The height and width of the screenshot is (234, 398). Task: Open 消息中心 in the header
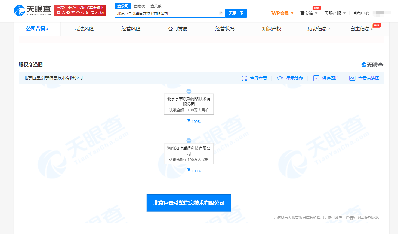[361, 13]
